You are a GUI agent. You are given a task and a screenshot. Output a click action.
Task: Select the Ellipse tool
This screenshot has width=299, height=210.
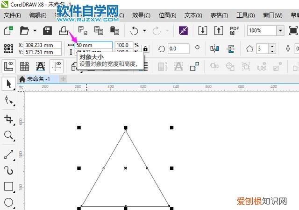pyautogui.click(x=8, y=203)
